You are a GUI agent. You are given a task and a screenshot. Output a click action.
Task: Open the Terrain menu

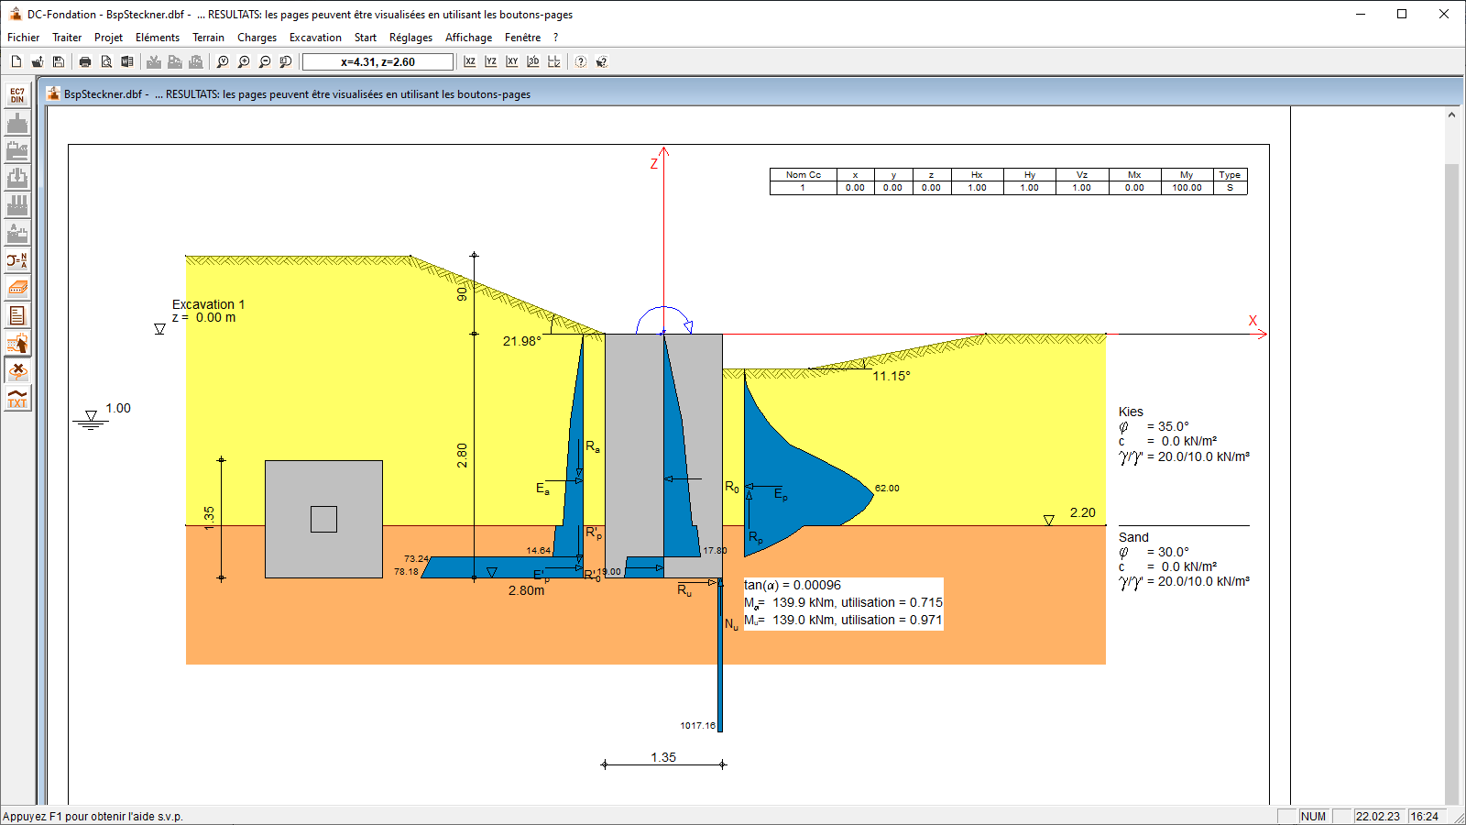(208, 38)
